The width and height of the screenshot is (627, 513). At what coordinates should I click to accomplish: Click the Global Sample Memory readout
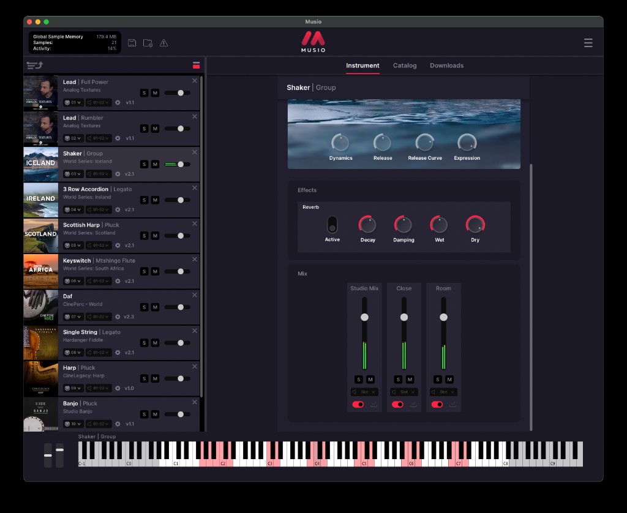tap(75, 42)
